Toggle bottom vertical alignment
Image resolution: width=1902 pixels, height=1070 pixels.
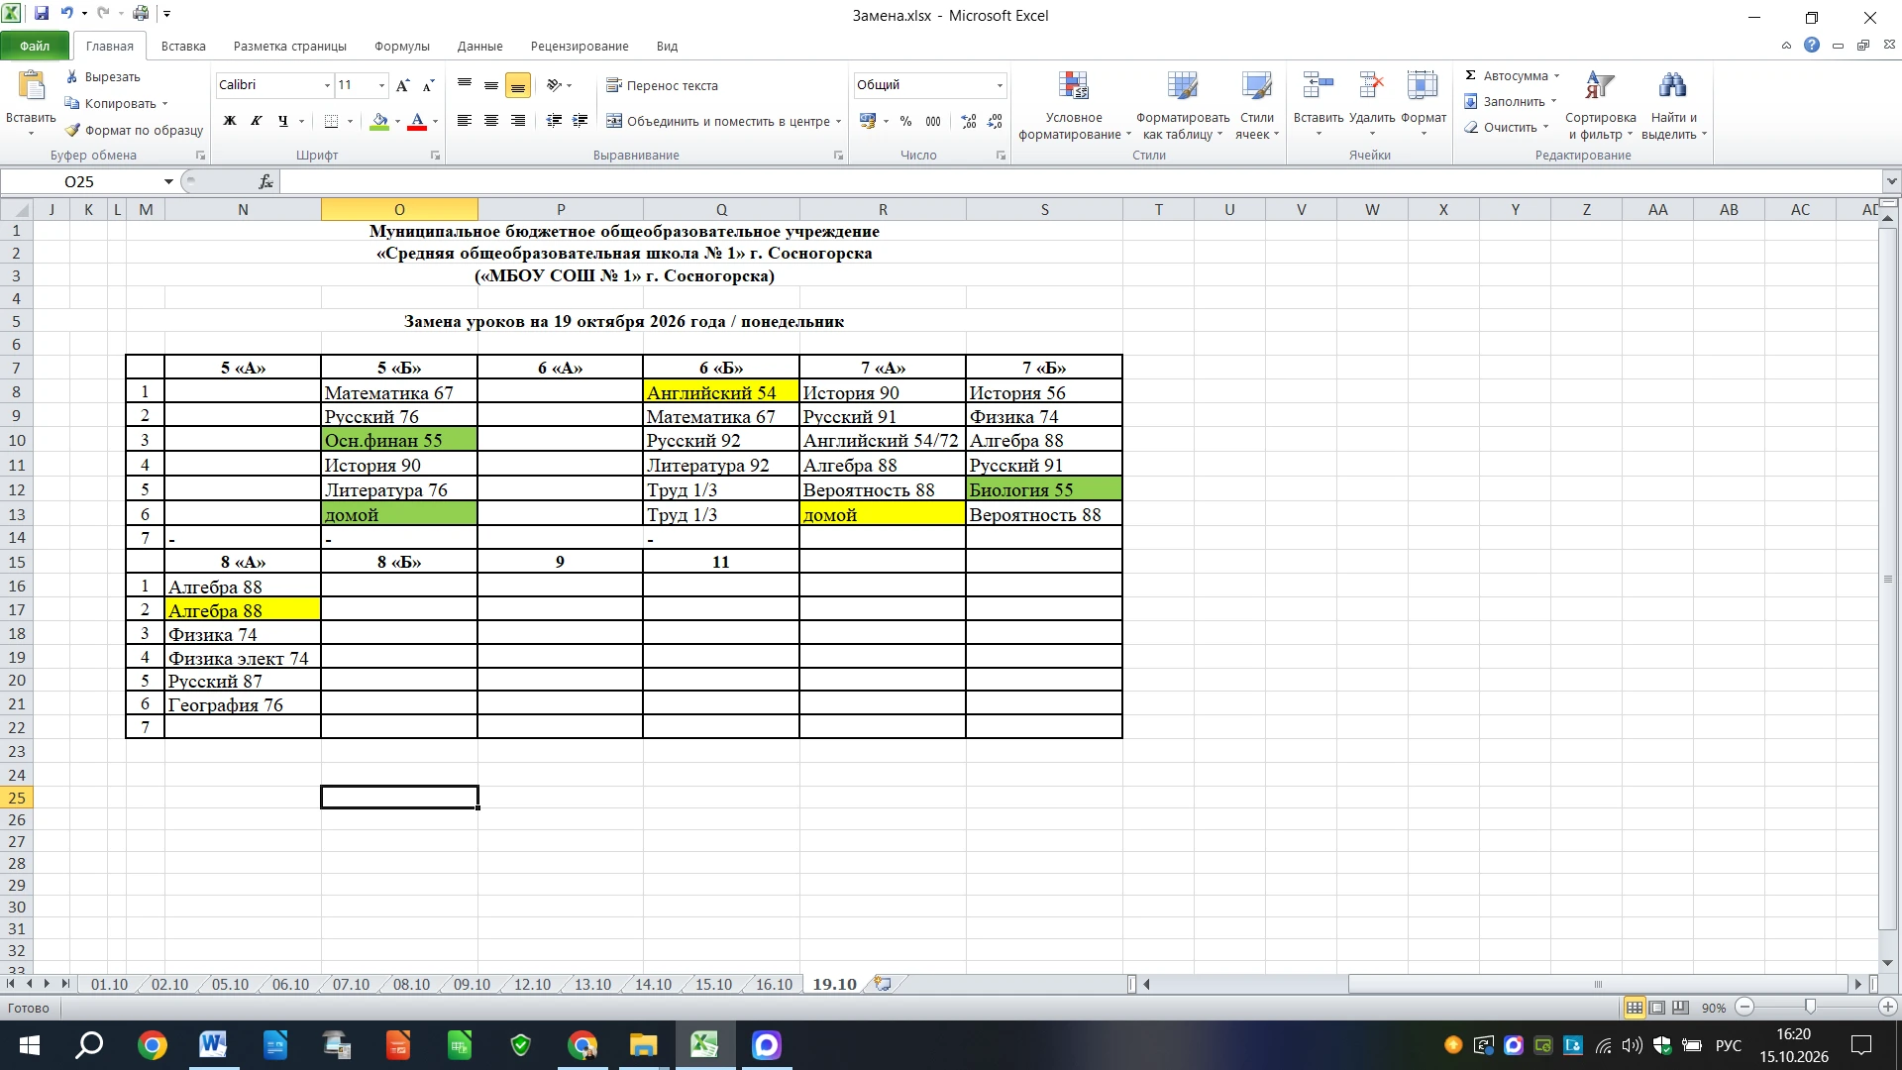pos(517,85)
